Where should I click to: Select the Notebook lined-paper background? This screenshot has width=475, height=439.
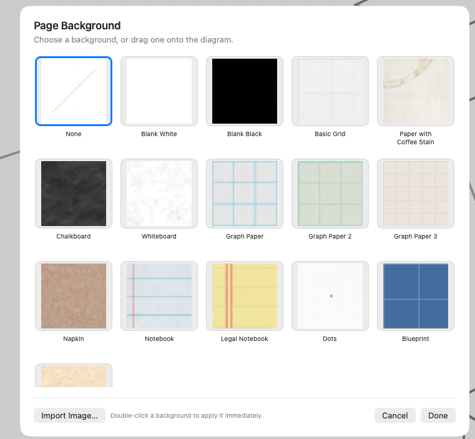point(159,296)
